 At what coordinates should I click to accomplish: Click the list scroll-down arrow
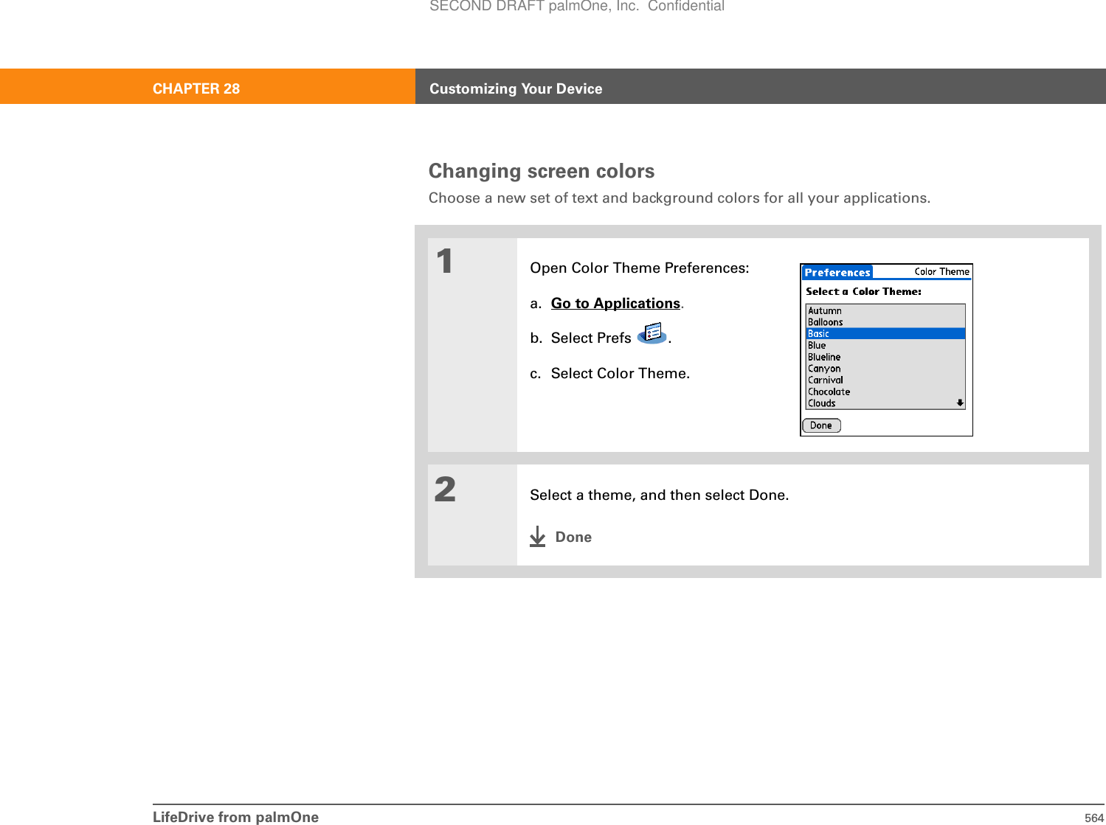point(960,403)
